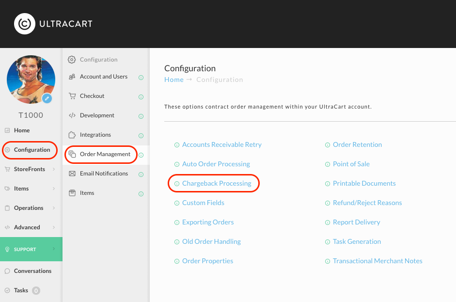Image resolution: width=456 pixels, height=302 pixels.
Task: Open Point of Sale link
Action: [351, 164]
